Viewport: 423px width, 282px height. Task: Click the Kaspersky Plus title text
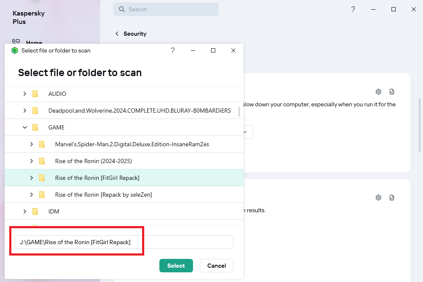tap(29, 18)
